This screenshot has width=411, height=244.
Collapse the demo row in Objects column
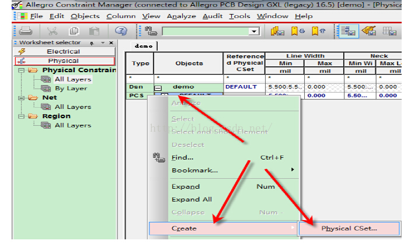click(x=158, y=87)
